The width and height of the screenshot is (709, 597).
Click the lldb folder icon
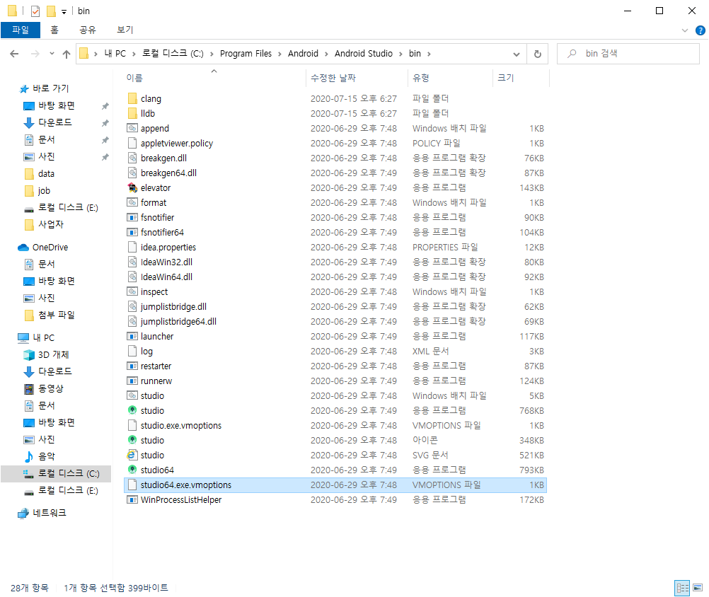pyautogui.click(x=132, y=113)
